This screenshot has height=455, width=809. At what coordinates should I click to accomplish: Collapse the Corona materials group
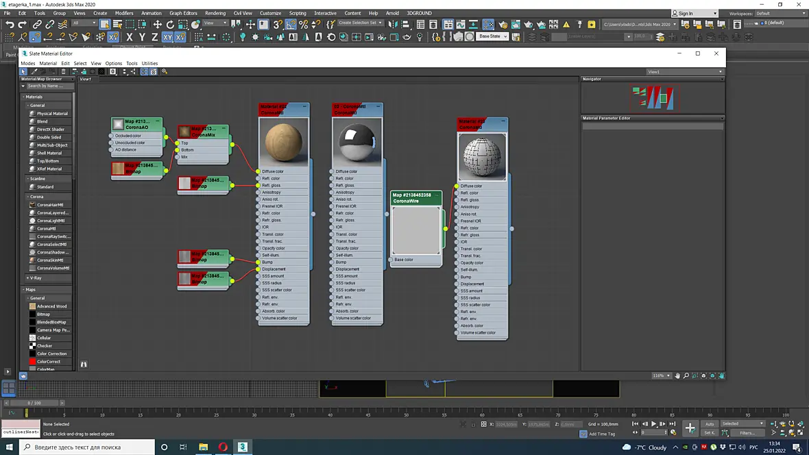(x=28, y=197)
